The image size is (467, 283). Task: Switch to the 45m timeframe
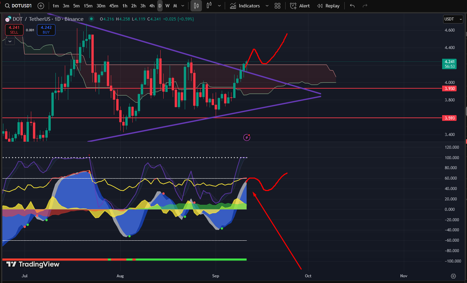(x=114, y=6)
